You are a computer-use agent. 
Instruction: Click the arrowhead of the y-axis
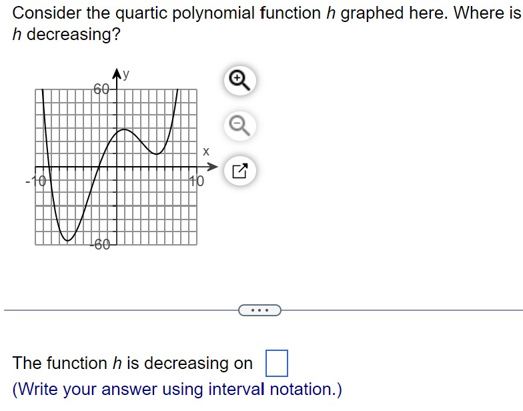116,73
